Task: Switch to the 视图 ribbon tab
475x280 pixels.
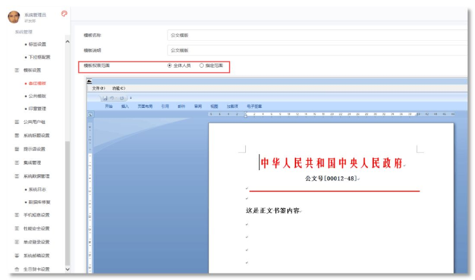Action: pos(214,107)
